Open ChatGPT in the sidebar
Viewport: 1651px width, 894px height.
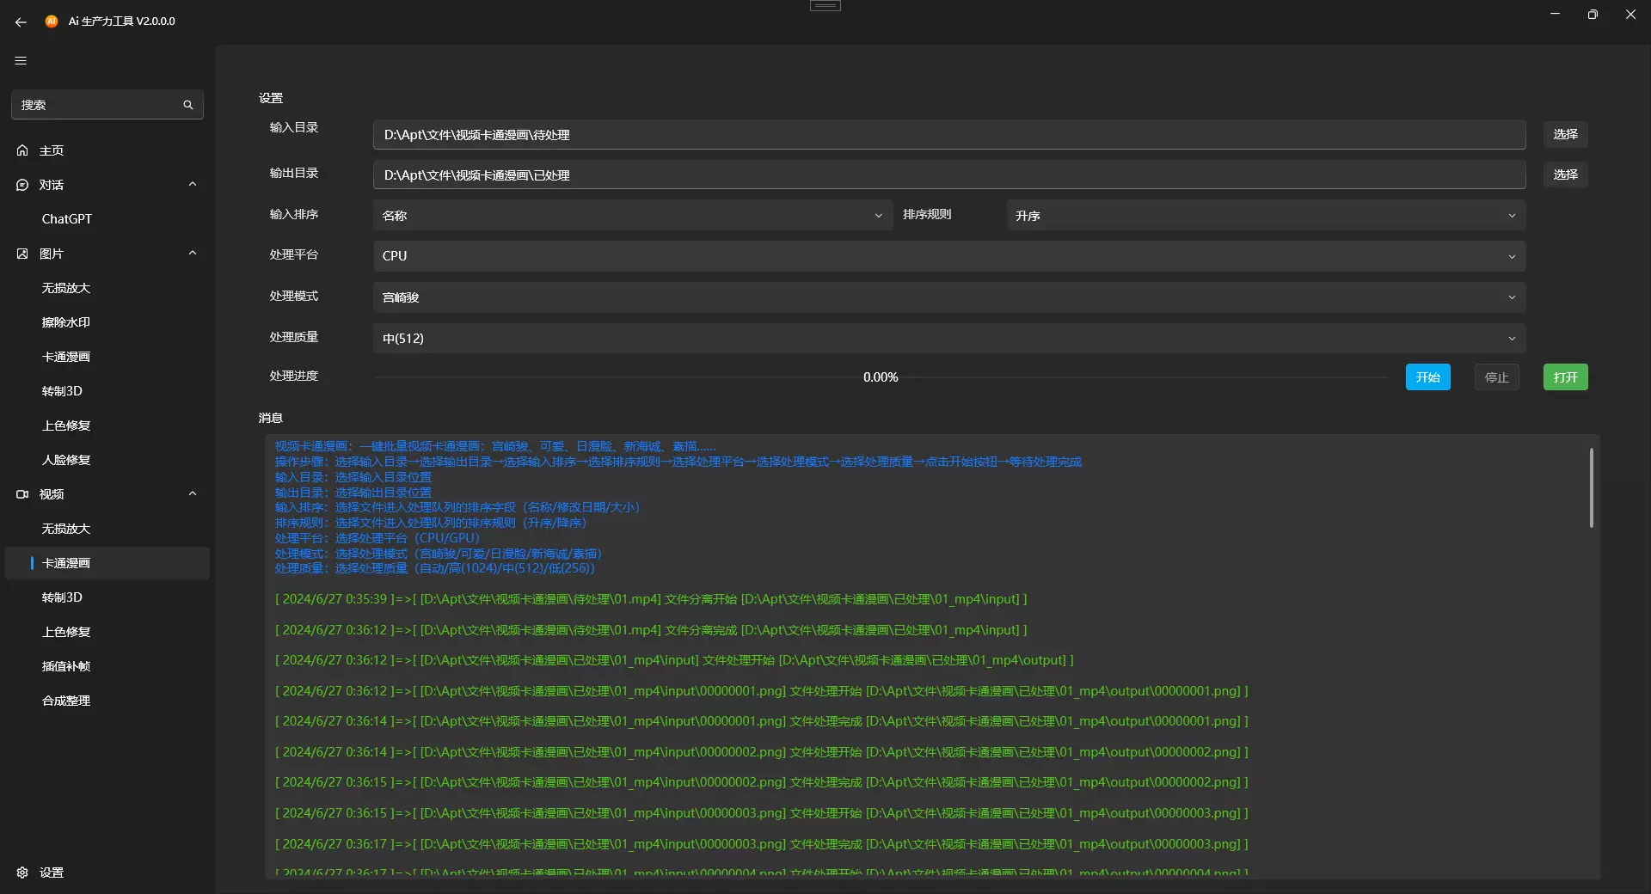107,219
